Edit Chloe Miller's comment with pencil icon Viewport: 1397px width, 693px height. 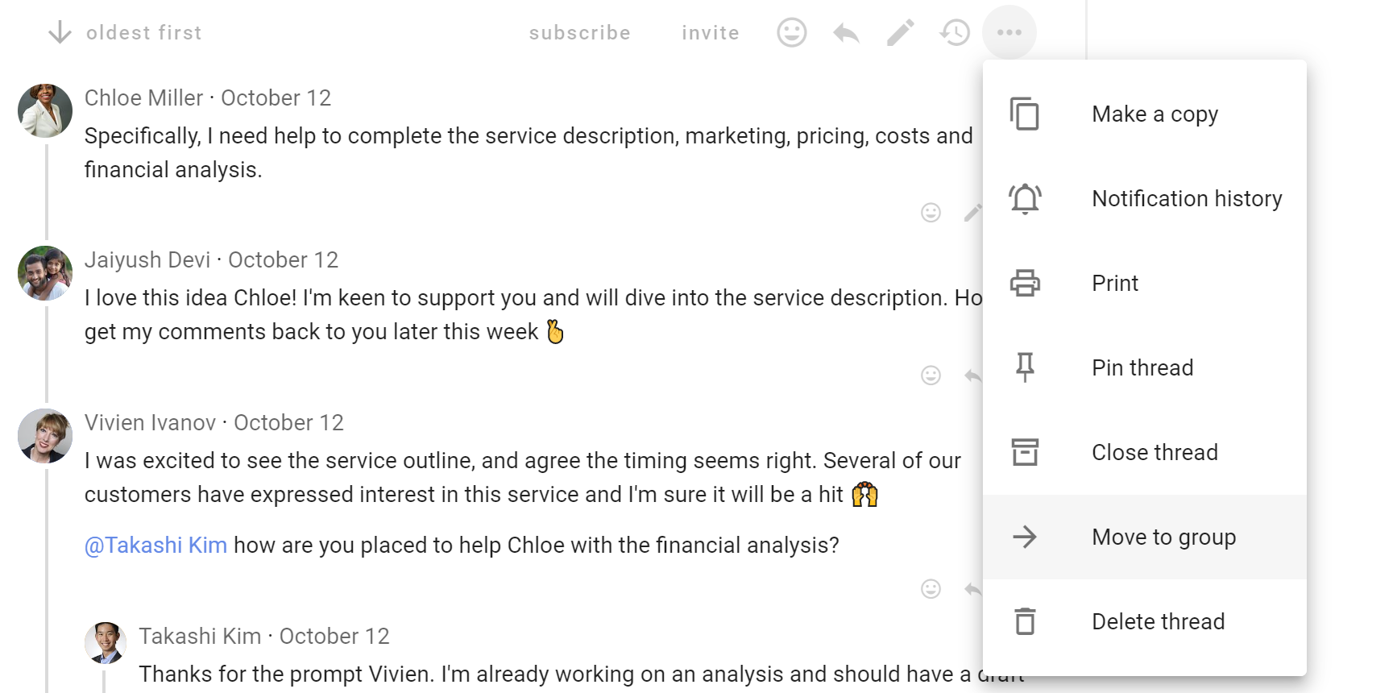(972, 213)
